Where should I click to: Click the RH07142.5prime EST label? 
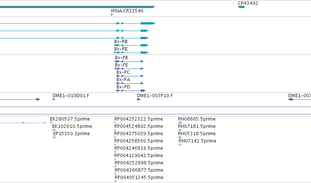coord(198,141)
